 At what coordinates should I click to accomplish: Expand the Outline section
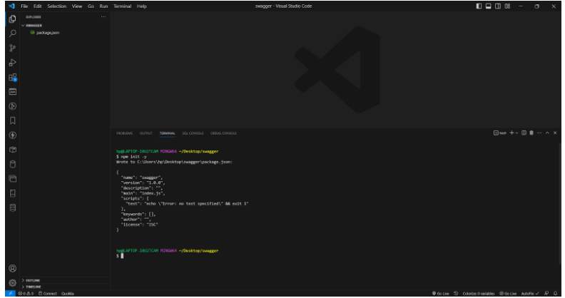pyautogui.click(x=31, y=280)
